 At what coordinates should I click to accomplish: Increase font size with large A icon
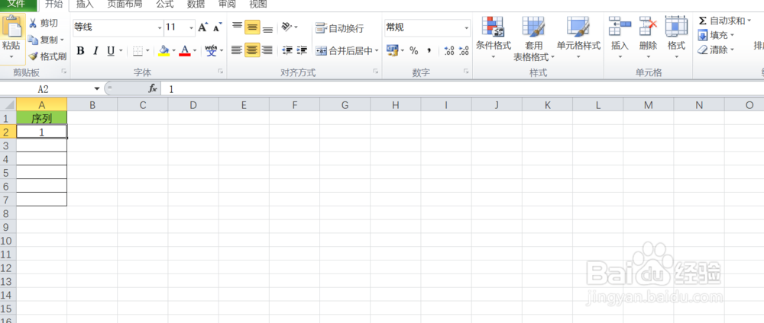202,27
